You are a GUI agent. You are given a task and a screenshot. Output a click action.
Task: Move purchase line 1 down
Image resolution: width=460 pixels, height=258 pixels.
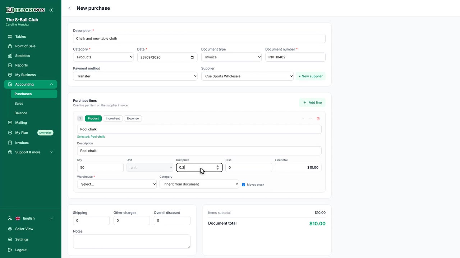point(310,119)
